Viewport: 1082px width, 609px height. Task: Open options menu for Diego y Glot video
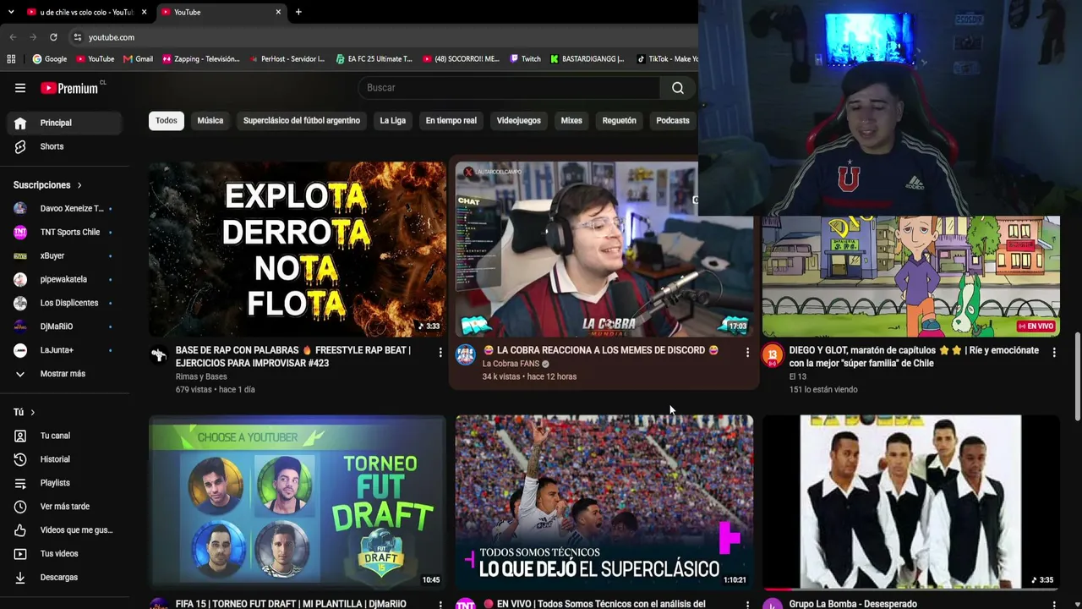coord(1054,352)
